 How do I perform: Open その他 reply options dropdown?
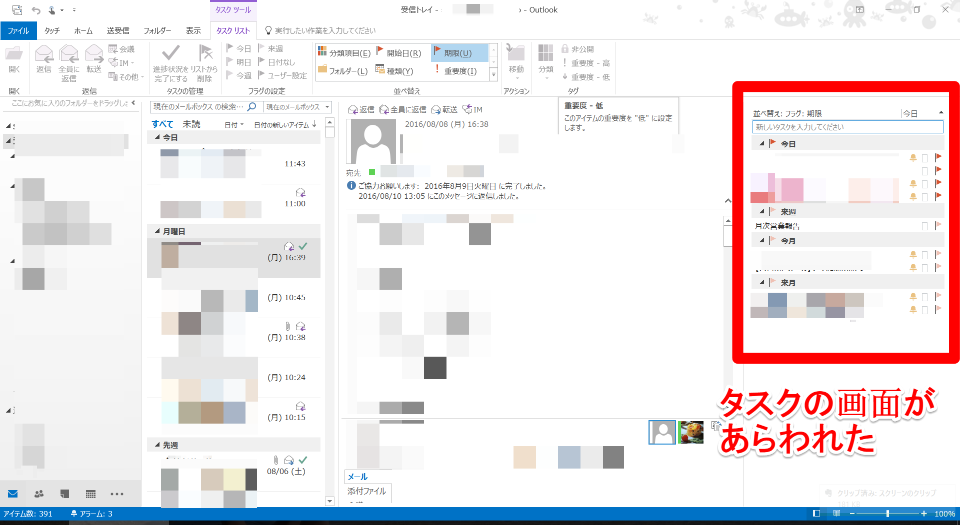coord(126,77)
